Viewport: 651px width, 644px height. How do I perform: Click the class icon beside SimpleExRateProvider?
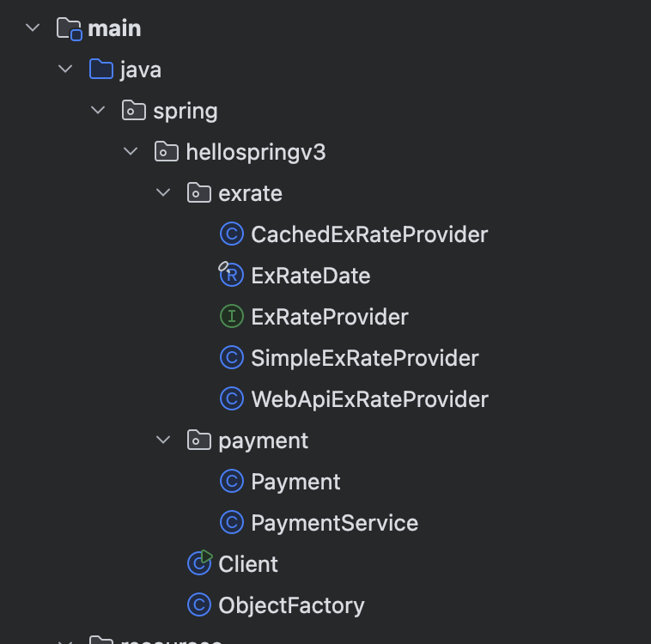[x=232, y=358]
